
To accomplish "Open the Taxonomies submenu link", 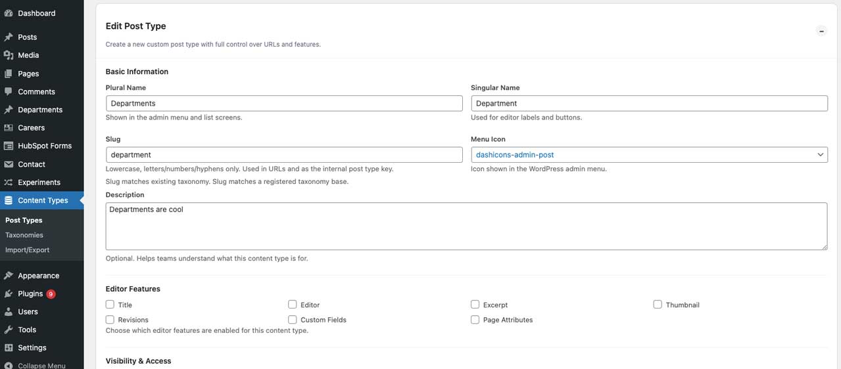I will (24, 235).
